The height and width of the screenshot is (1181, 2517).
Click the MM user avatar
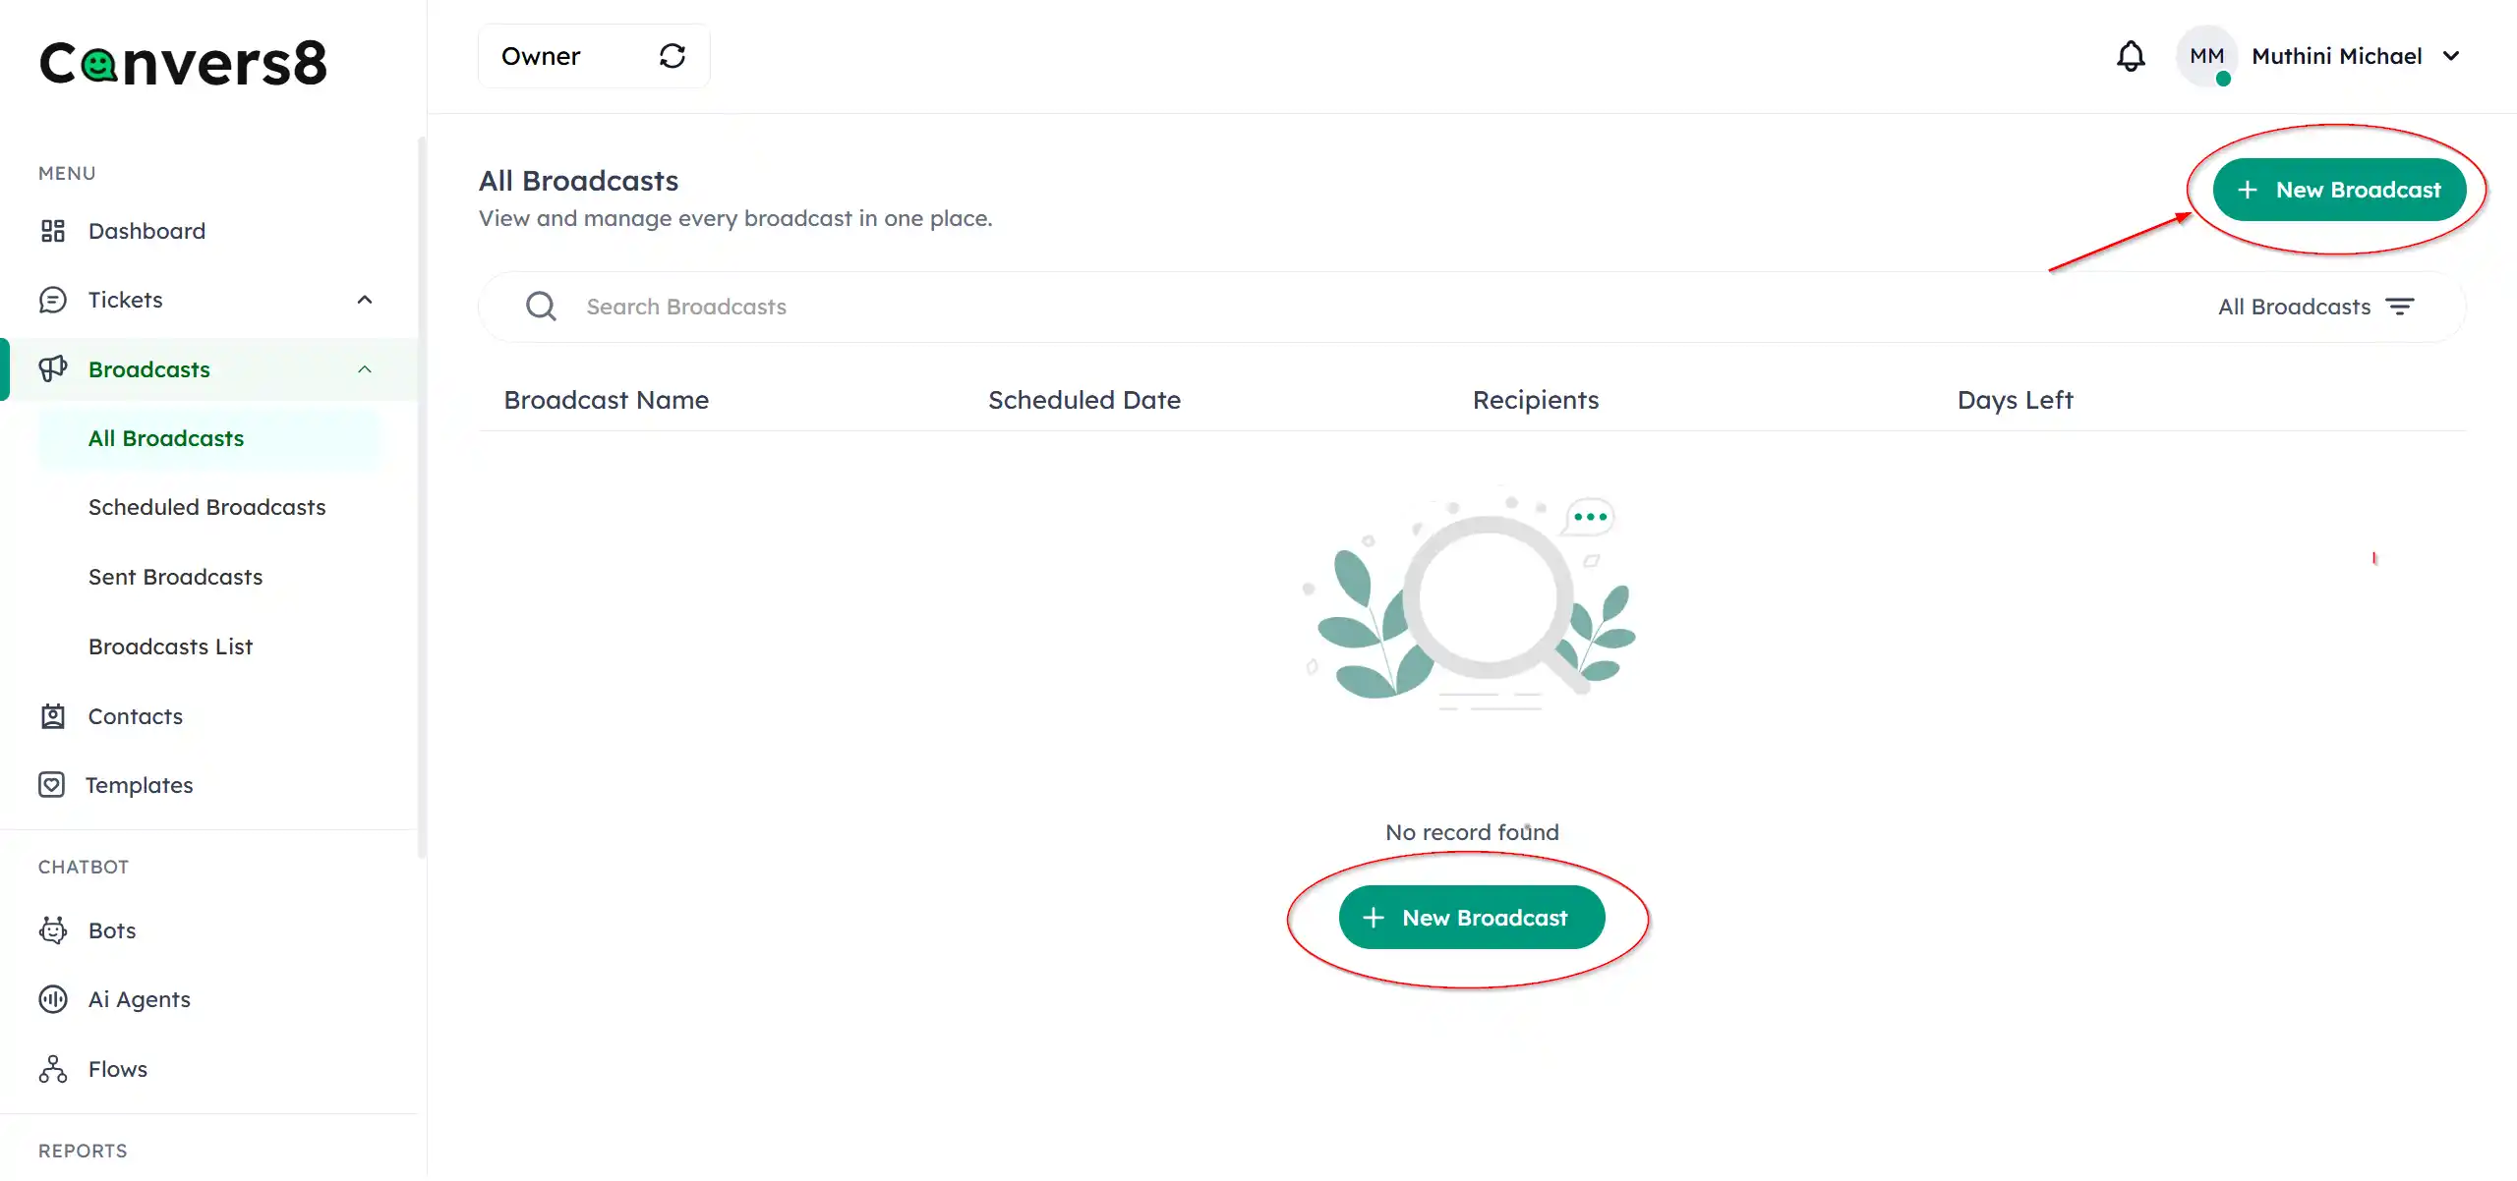pyautogui.click(x=2206, y=56)
